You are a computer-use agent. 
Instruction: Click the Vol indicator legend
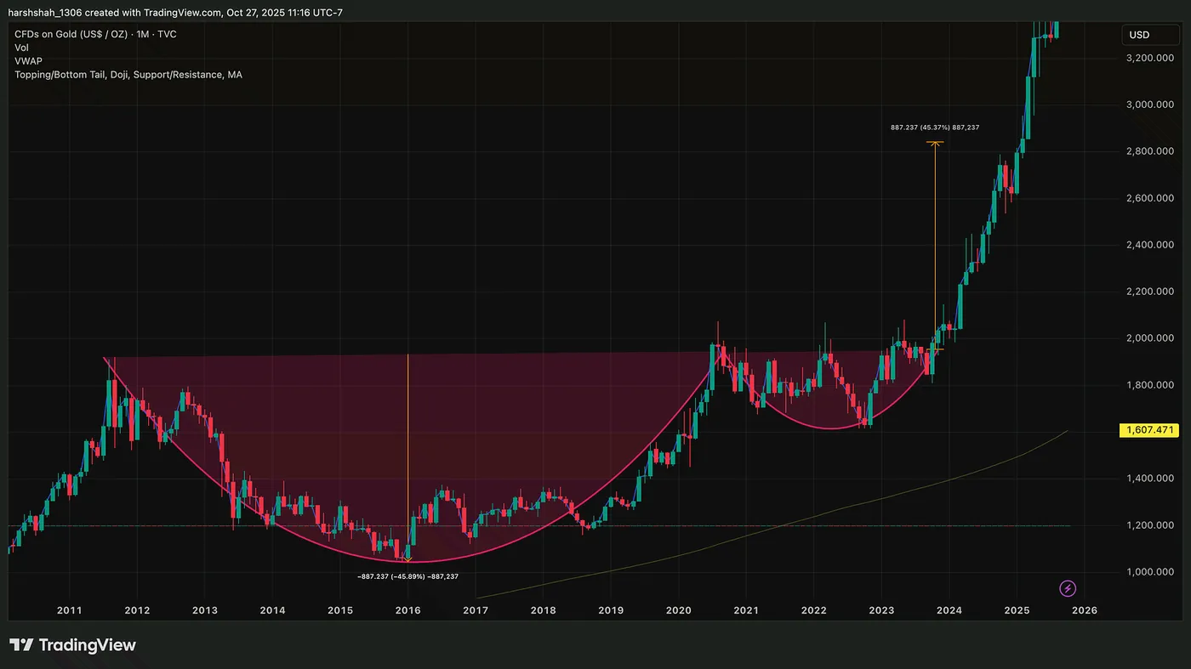(x=23, y=48)
